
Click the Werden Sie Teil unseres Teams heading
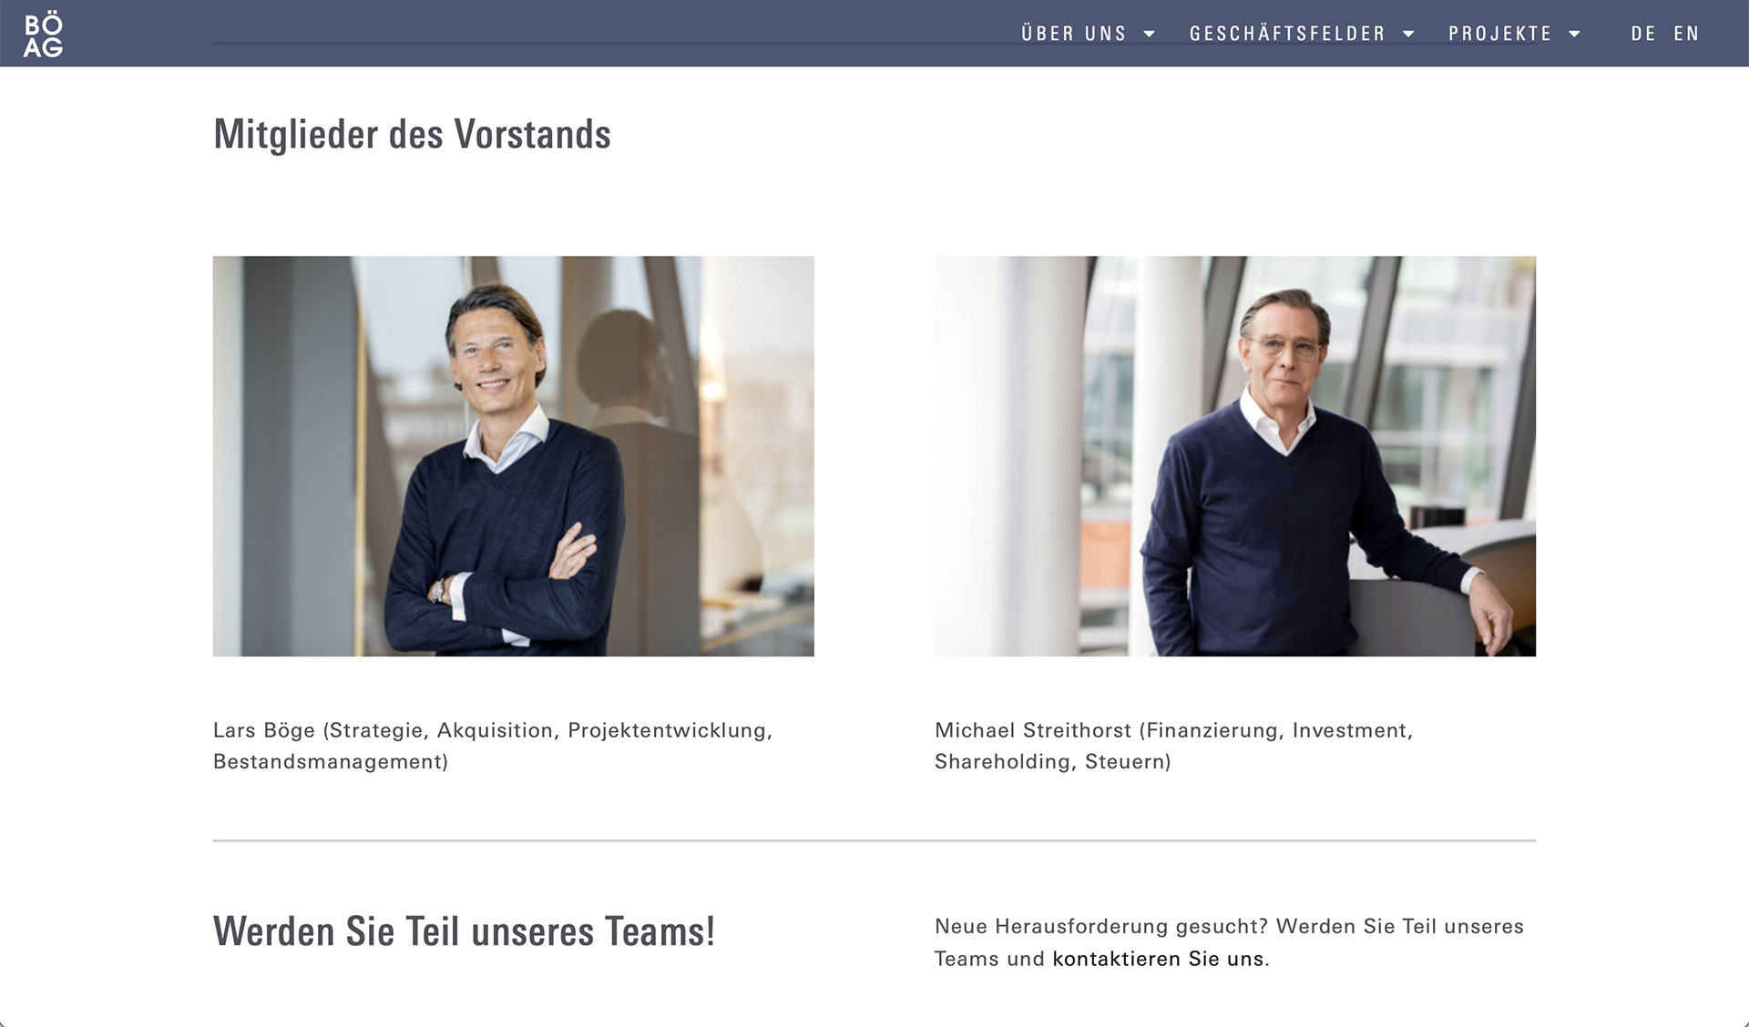[464, 931]
